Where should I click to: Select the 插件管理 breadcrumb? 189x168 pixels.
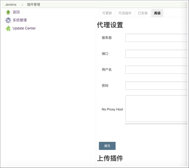[34, 5]
